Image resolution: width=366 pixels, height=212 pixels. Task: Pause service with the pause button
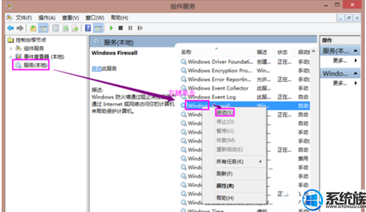click(x=130, y=28)
